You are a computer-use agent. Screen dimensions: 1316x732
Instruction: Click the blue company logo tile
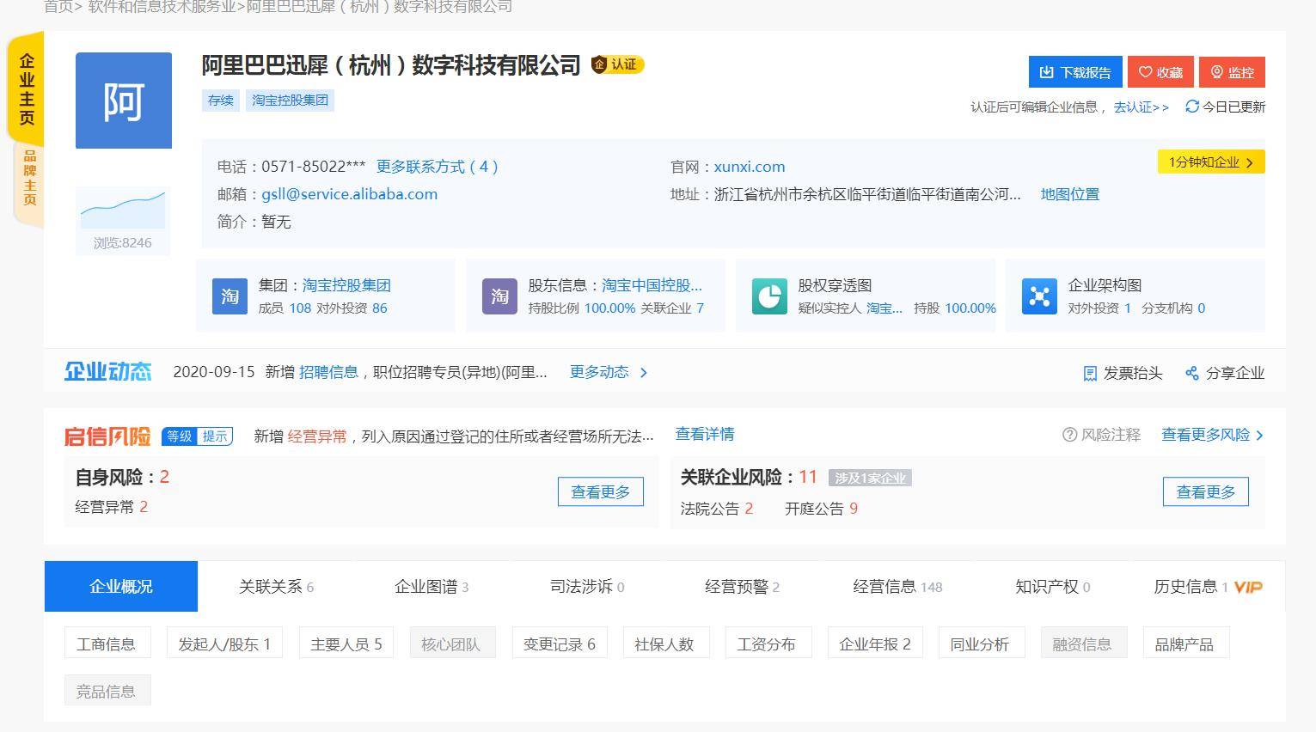[124, 101]
